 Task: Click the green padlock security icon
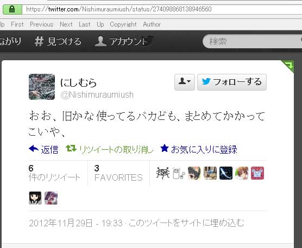pyautogui.click(x=12, y=9)
